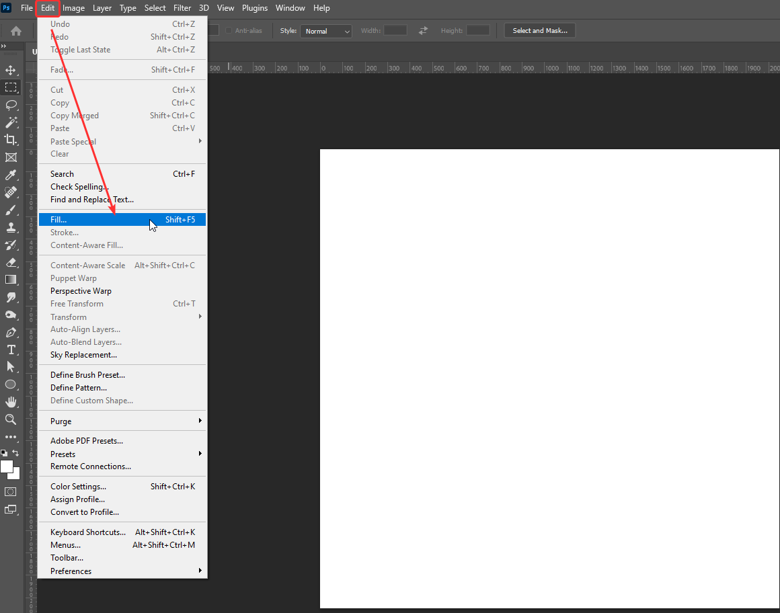Open the Style dropdown set to Normal

(326, 31)
